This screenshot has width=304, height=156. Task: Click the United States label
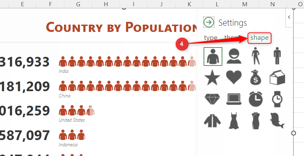pos(72,120)
